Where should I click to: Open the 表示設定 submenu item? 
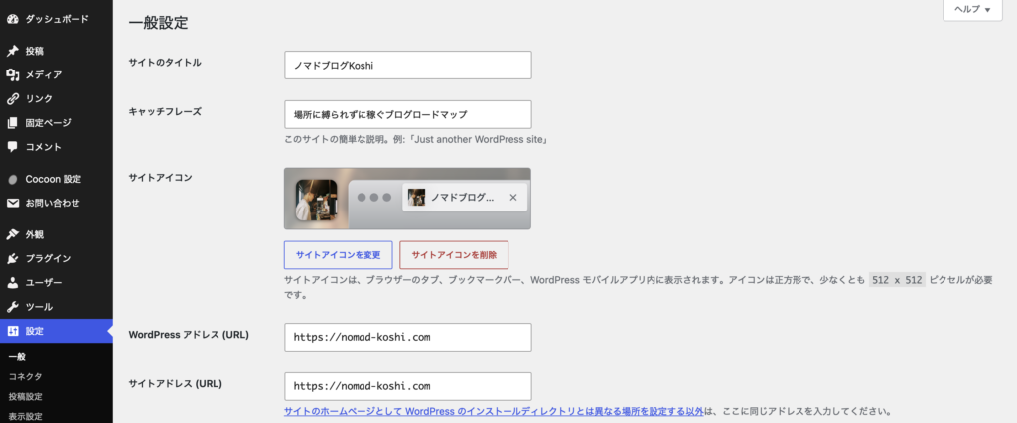[25, 416]
